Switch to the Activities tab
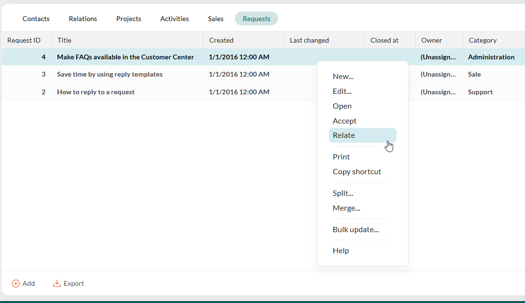 pyautogui.click(x=174, y=19)
